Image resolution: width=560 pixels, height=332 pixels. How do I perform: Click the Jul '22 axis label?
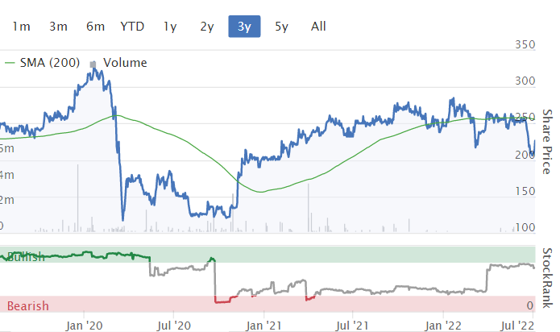click(x=517, y=326)
